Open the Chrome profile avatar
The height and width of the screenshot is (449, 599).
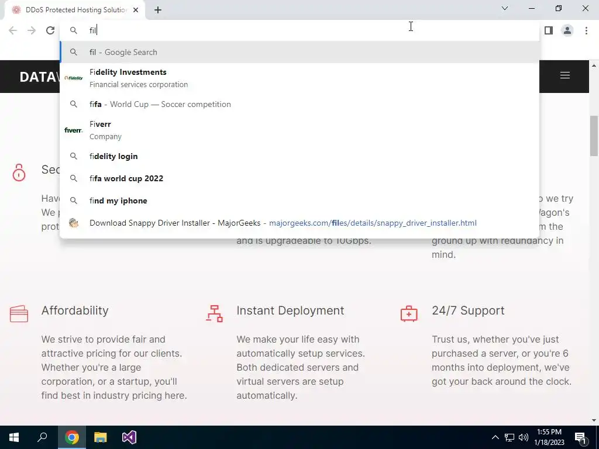[x=567, y=30]
